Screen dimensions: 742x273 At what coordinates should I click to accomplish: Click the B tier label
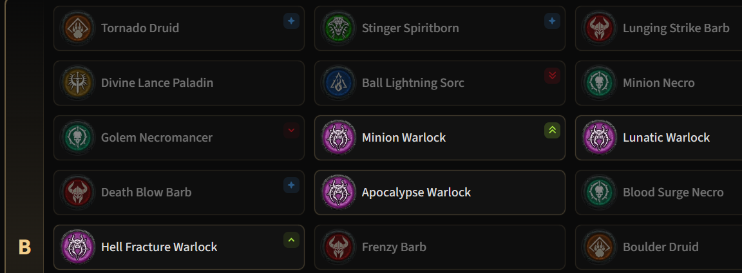pyautogui.click(x=24, y=247)
